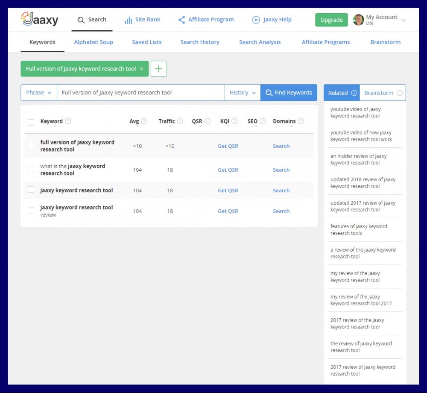This screenshot has width=427, height=393.
Task: Click Site Rank in the top navigation
Action: click(143, 20)
